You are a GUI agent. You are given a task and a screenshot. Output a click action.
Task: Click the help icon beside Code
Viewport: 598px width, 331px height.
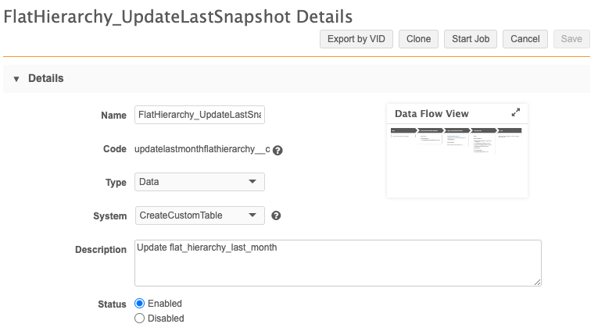click(x=278, y=150)
